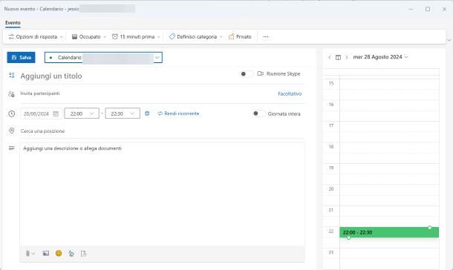
Task: Open the 22:30 end time dropdown
Action: pyautogui.click(x=123, y=113)
